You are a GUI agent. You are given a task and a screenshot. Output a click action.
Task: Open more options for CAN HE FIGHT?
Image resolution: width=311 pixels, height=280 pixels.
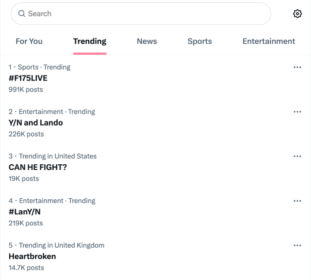pos(297,156)
